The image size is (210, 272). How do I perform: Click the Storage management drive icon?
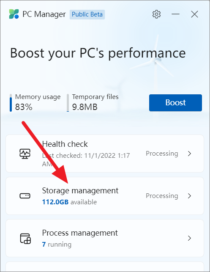(25, 196)
